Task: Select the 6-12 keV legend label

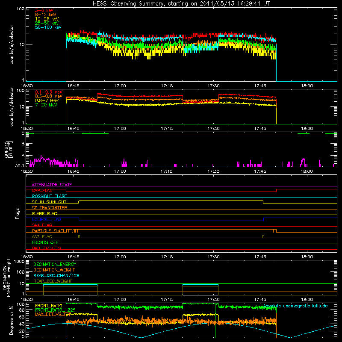Action: (46, 15)
